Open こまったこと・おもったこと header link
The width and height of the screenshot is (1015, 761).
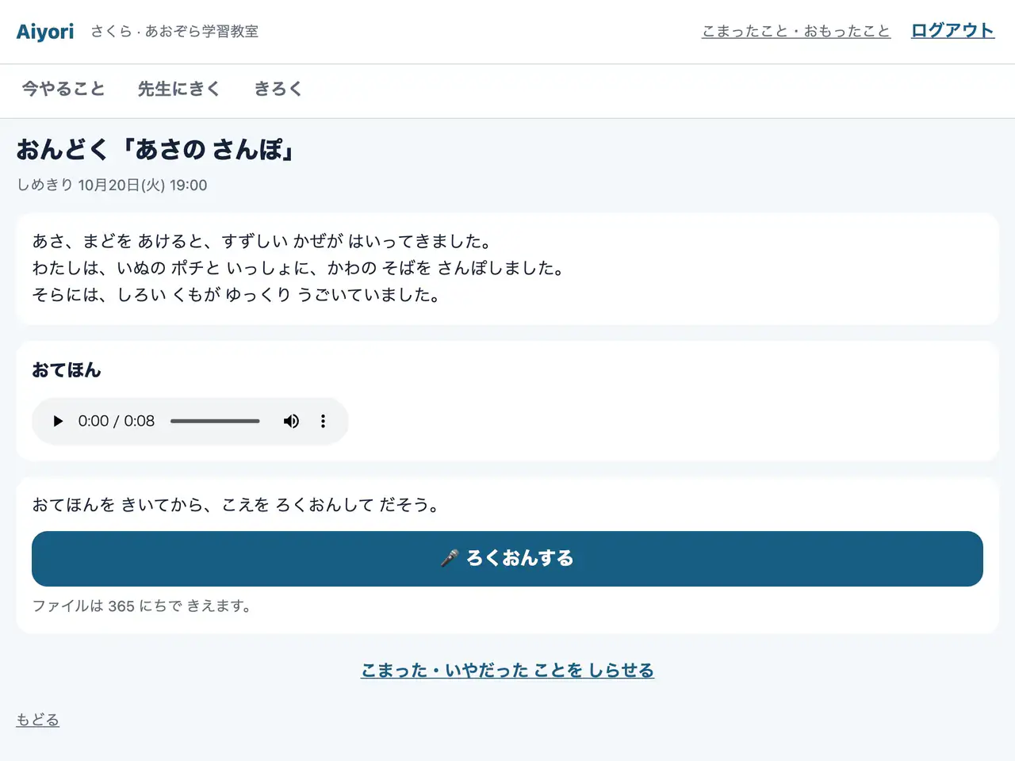point(796,31)
